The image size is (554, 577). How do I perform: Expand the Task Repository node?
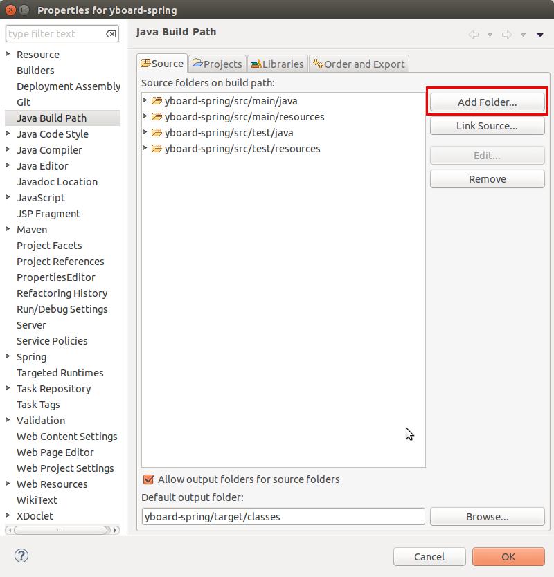click(x=8, y=388)
